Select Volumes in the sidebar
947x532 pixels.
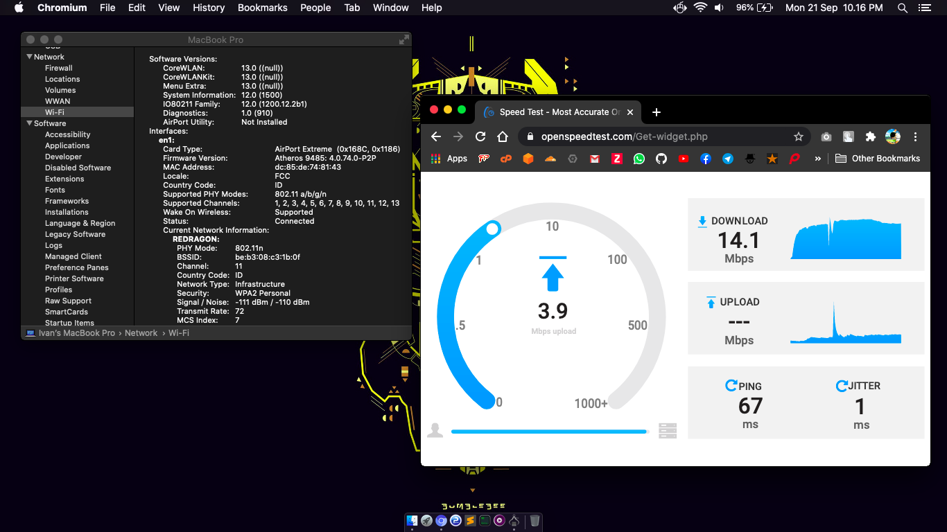(60, 90)
